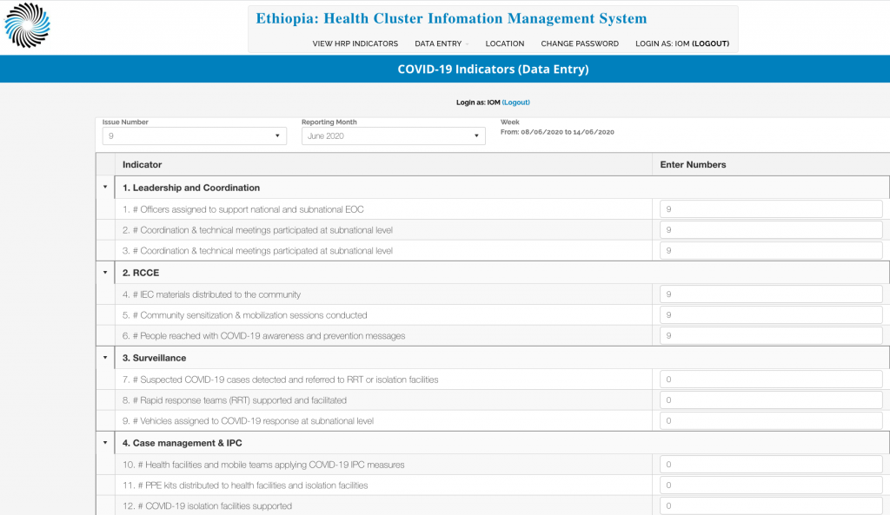890x515 pixels.
Task: Open the Data Entry menu
Action: 441,43
